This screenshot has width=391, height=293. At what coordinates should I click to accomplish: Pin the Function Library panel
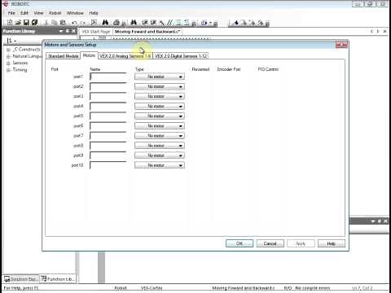(68, 31)
